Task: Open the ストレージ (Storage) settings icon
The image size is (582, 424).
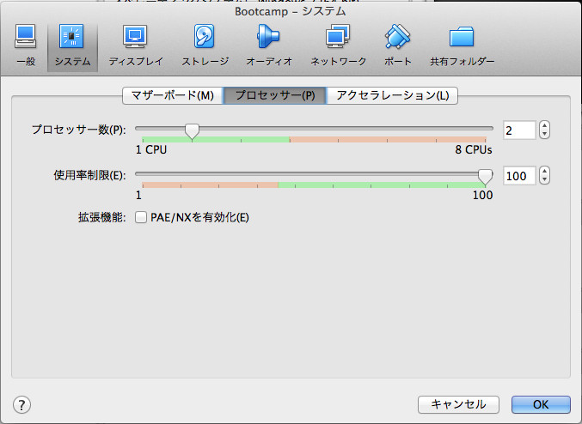Action: click(205, 45)
